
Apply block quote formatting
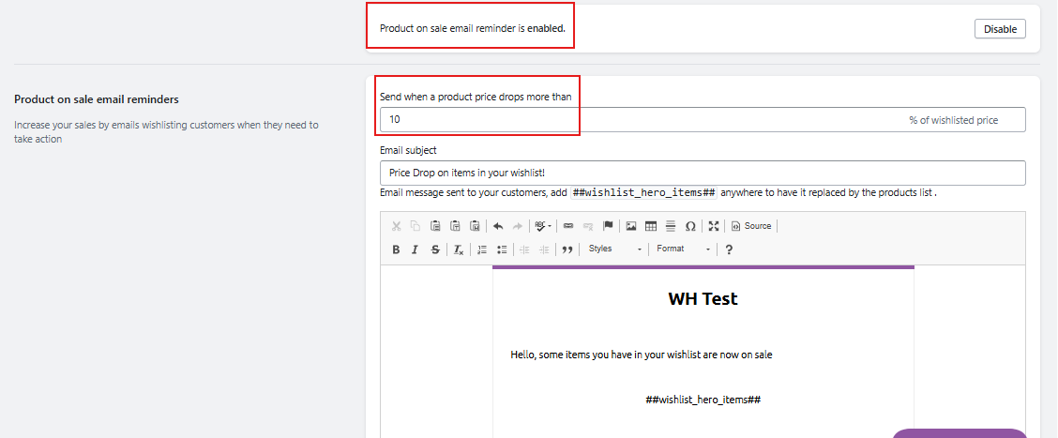567,249
